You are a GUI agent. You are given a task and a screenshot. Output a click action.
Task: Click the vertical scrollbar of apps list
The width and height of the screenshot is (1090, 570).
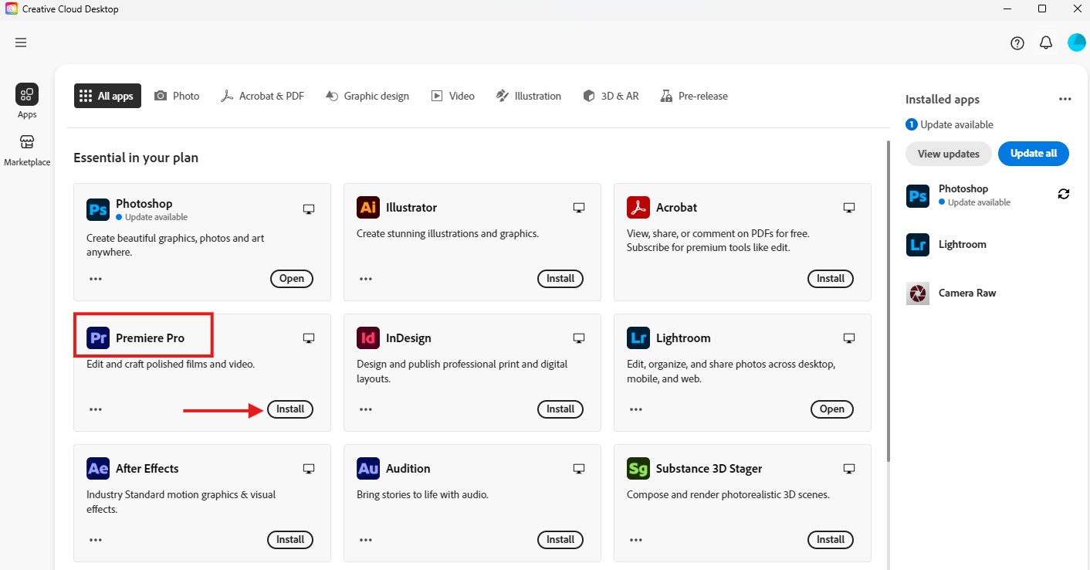888,301
